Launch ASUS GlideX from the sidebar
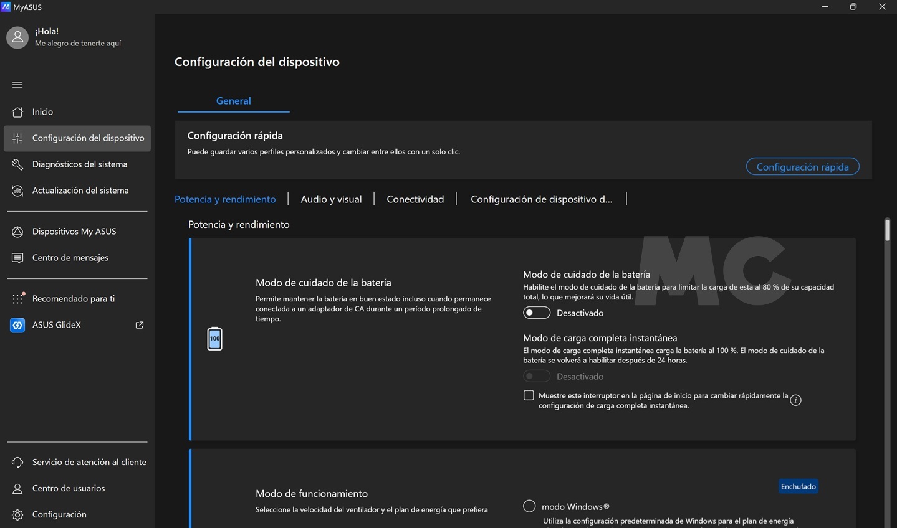Viewport: 897px width, 528px height. [x=77, y=325]
